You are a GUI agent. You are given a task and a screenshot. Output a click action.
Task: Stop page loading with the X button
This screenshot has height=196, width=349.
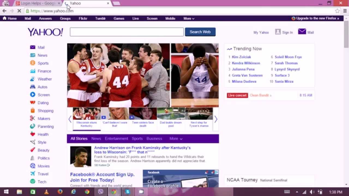pos(19,11)
